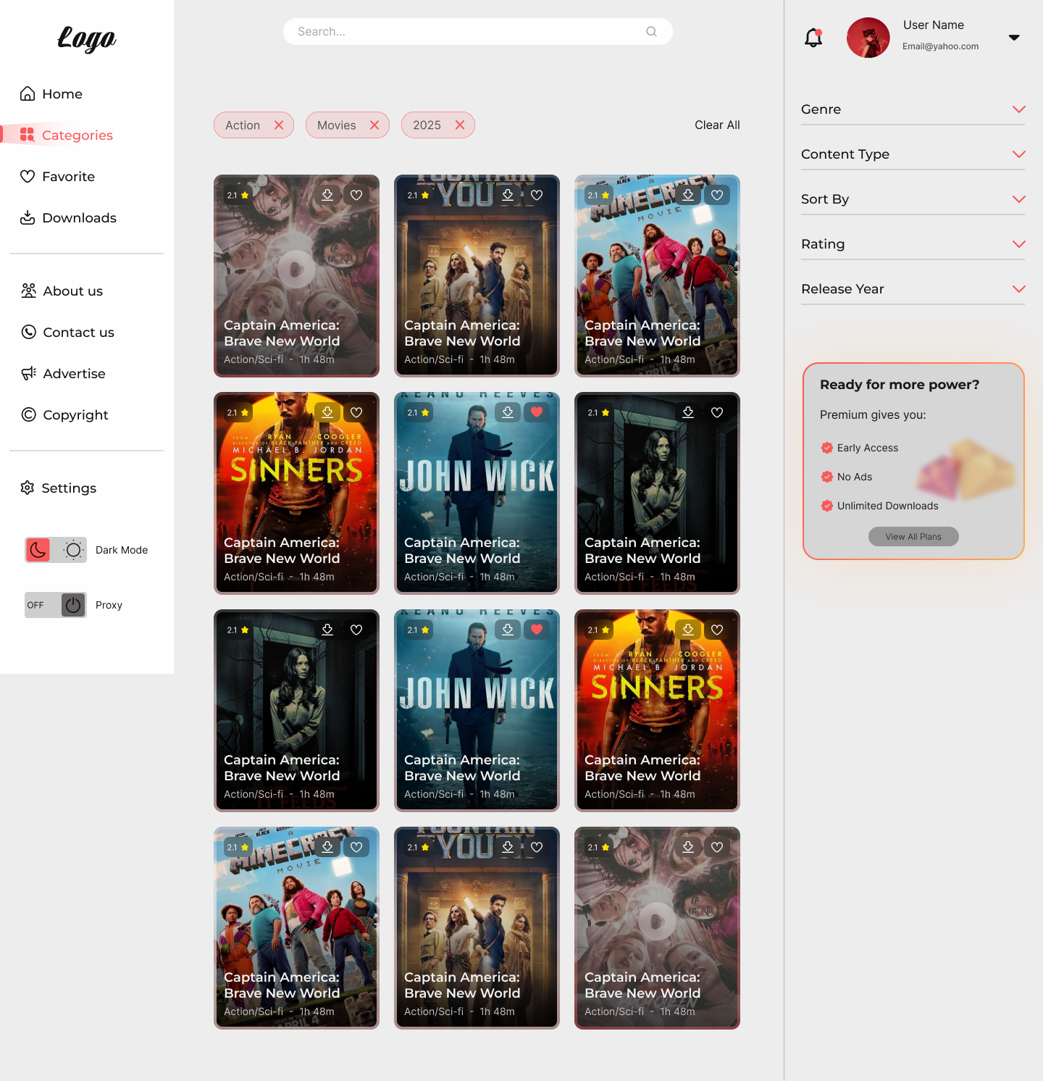Open the third-row Sinners poster
The image size is (1043, 1081).
(x=657, y=711)
